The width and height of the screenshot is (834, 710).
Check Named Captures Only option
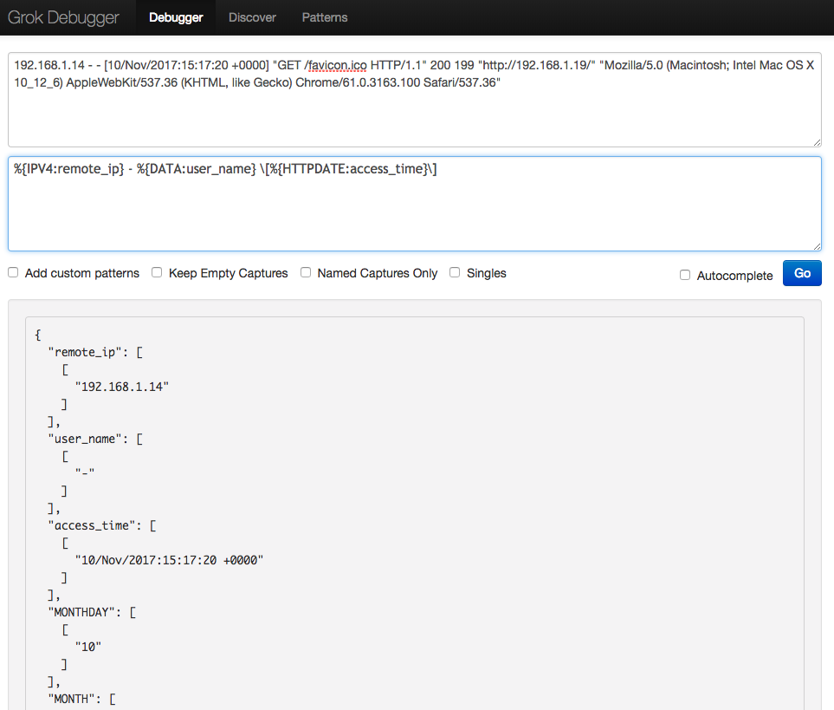tap(306, 272)
